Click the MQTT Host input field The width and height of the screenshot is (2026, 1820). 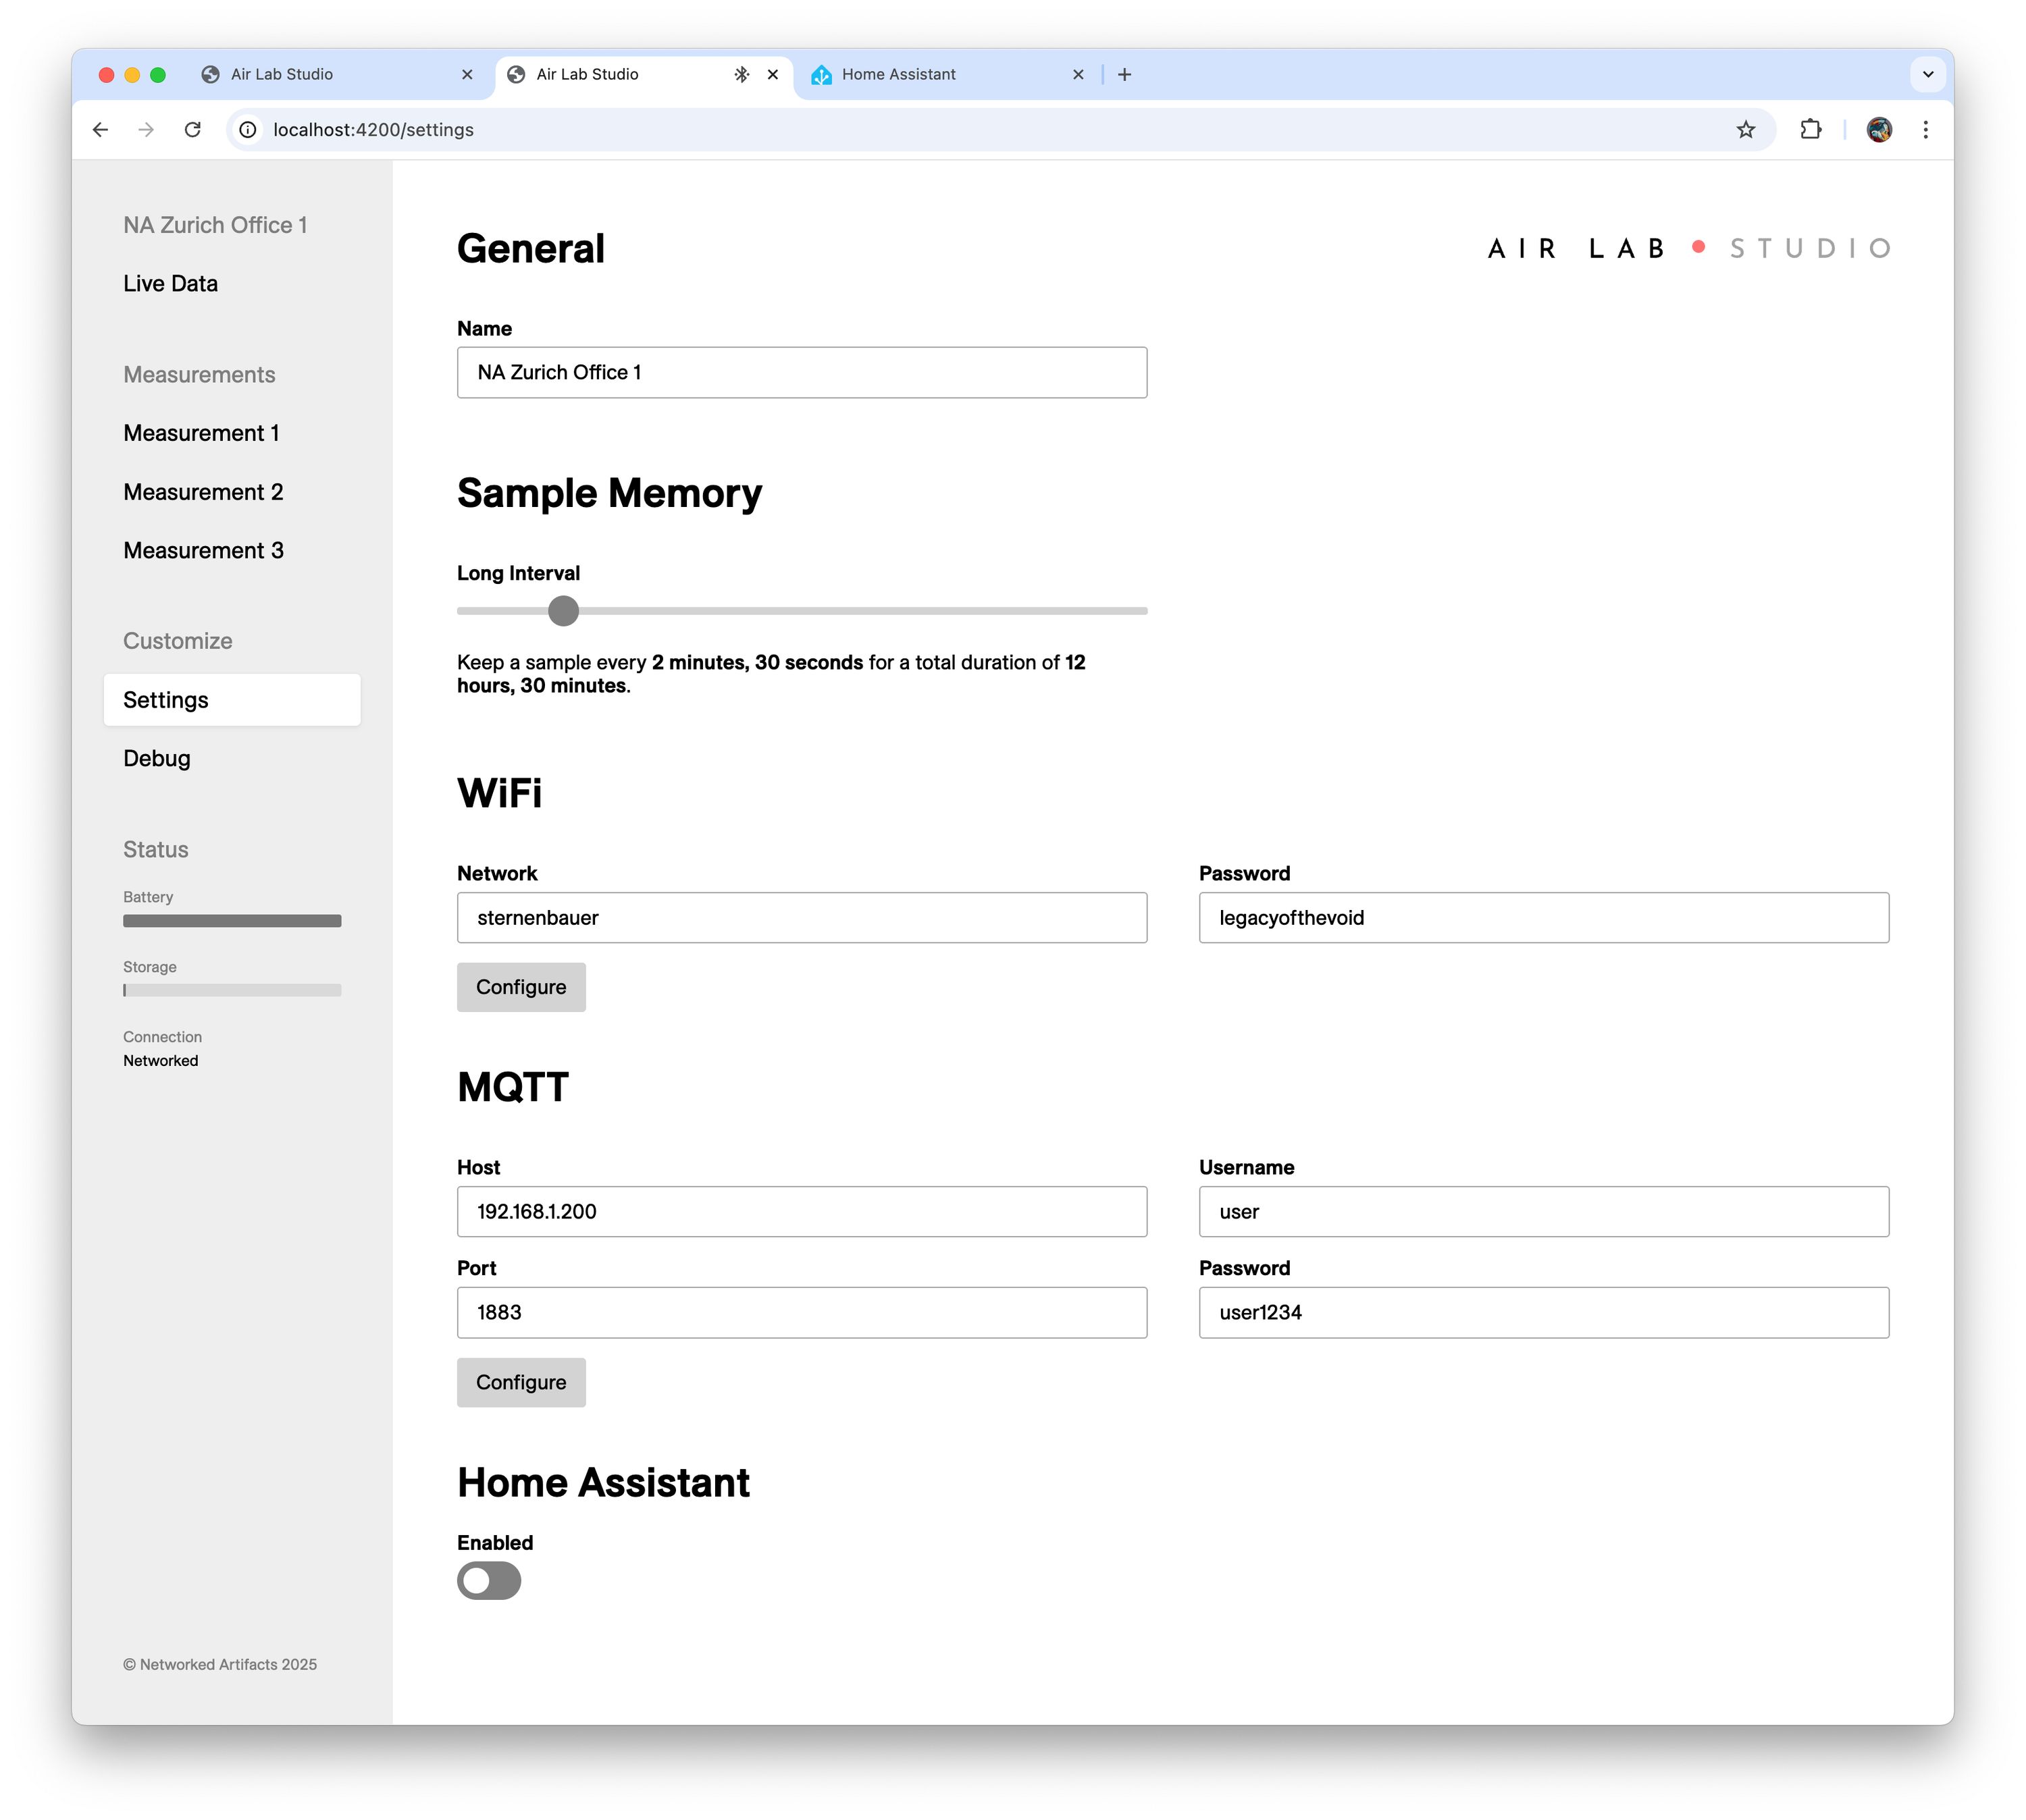coord(802,1212)
